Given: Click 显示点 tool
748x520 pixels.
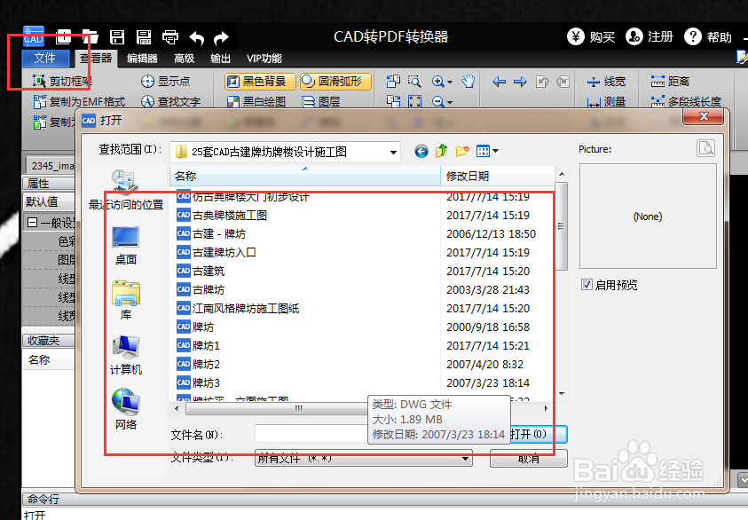Looking at the screenshot, I should (166, 82).
